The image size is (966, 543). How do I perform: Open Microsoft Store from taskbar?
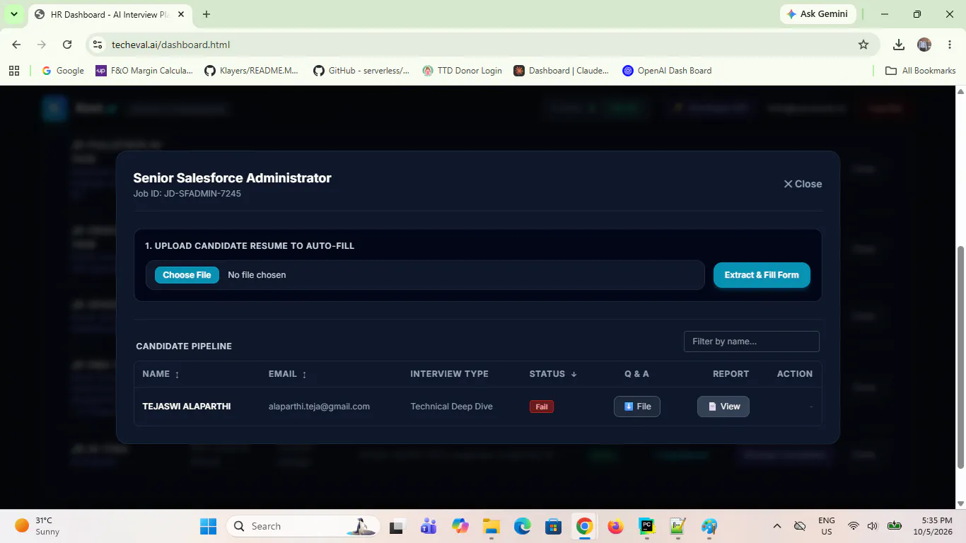tap(553, 526)
